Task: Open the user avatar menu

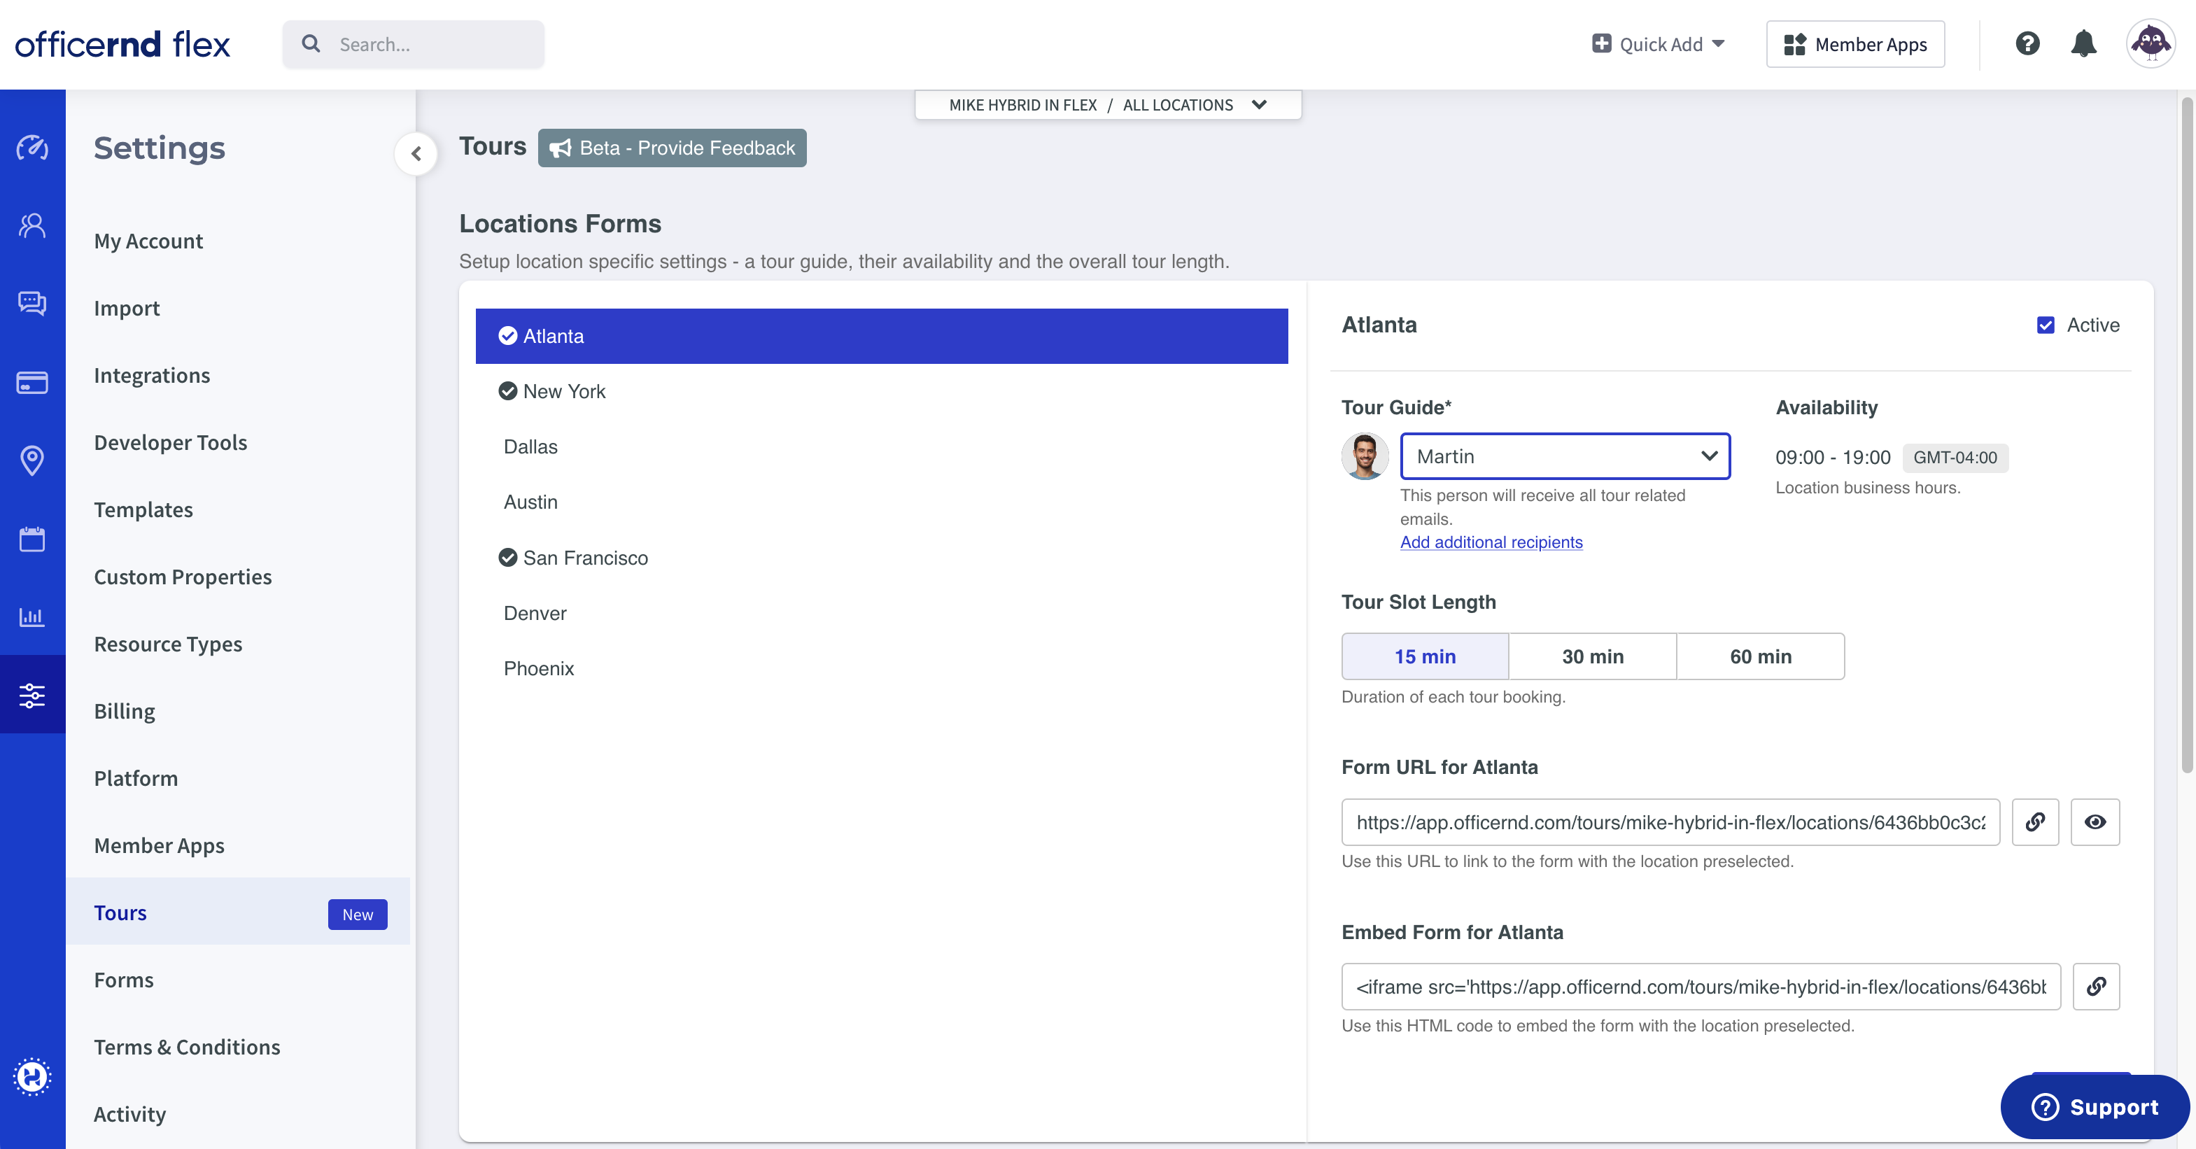Action: 2150,43
